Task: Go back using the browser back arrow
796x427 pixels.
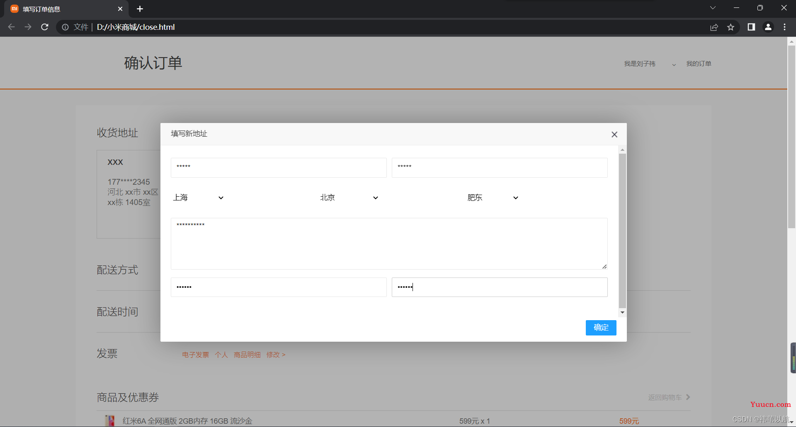Action: point(12,27)
